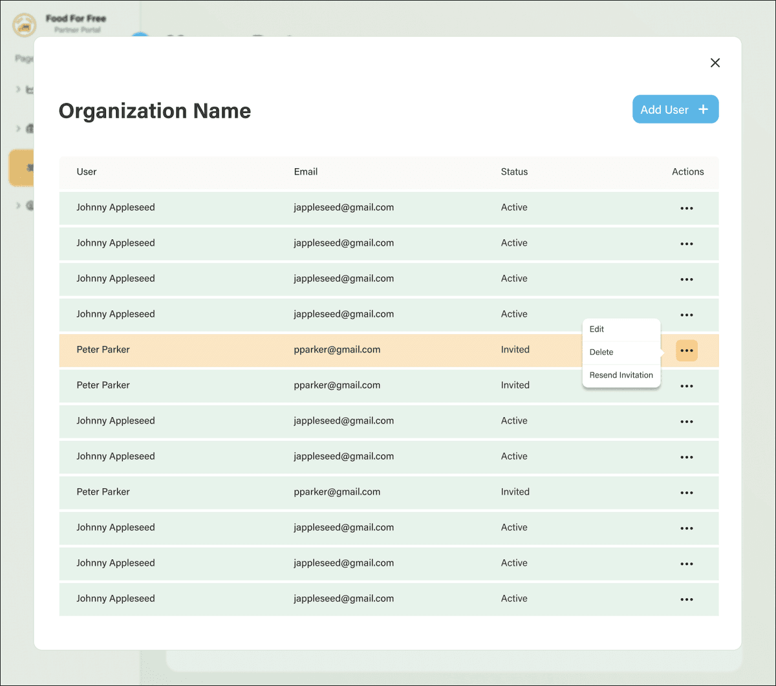This screenshot has height=686, width=776.
Task: Click highlighted three-dot button in Peter Parker row
Action: click(686, 350)
